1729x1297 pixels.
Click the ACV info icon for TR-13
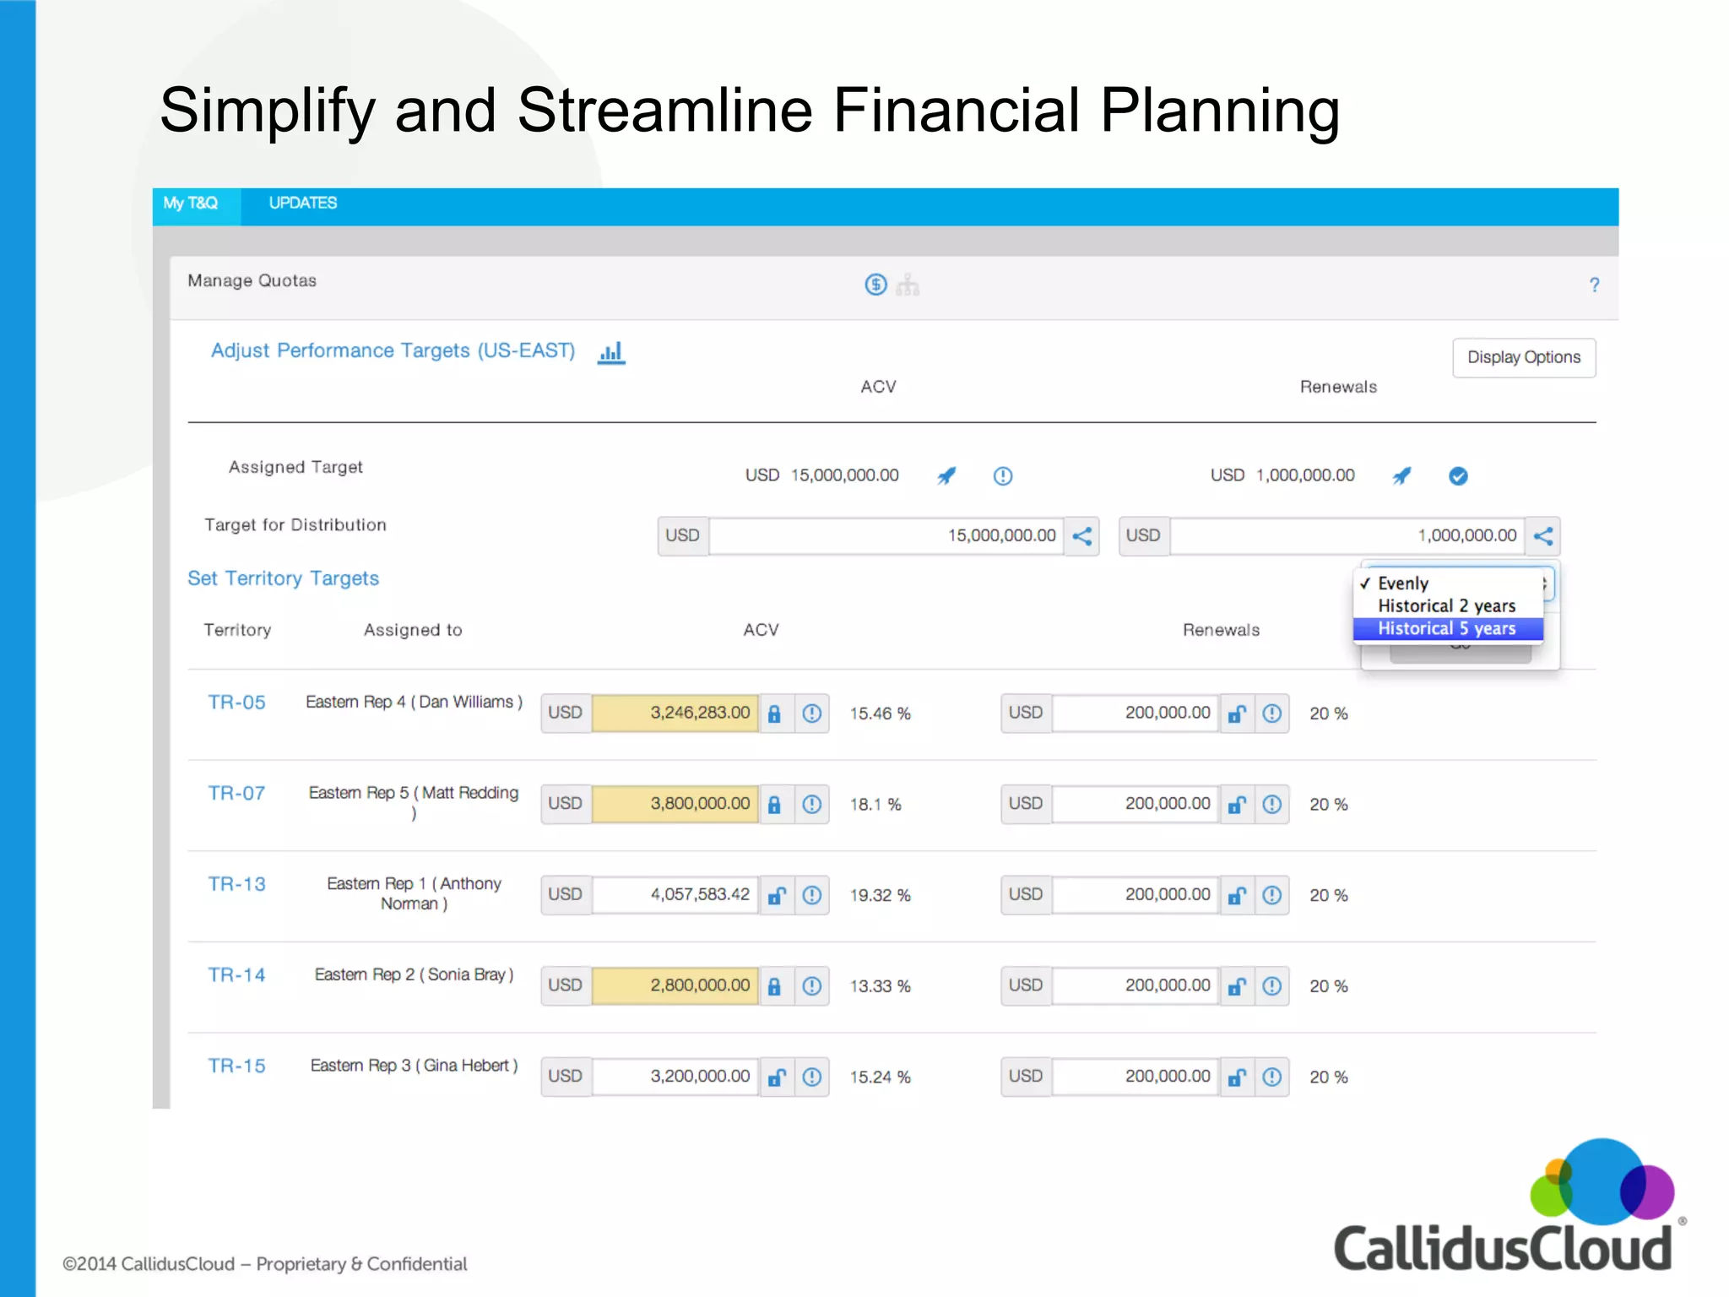click(811, 895)
